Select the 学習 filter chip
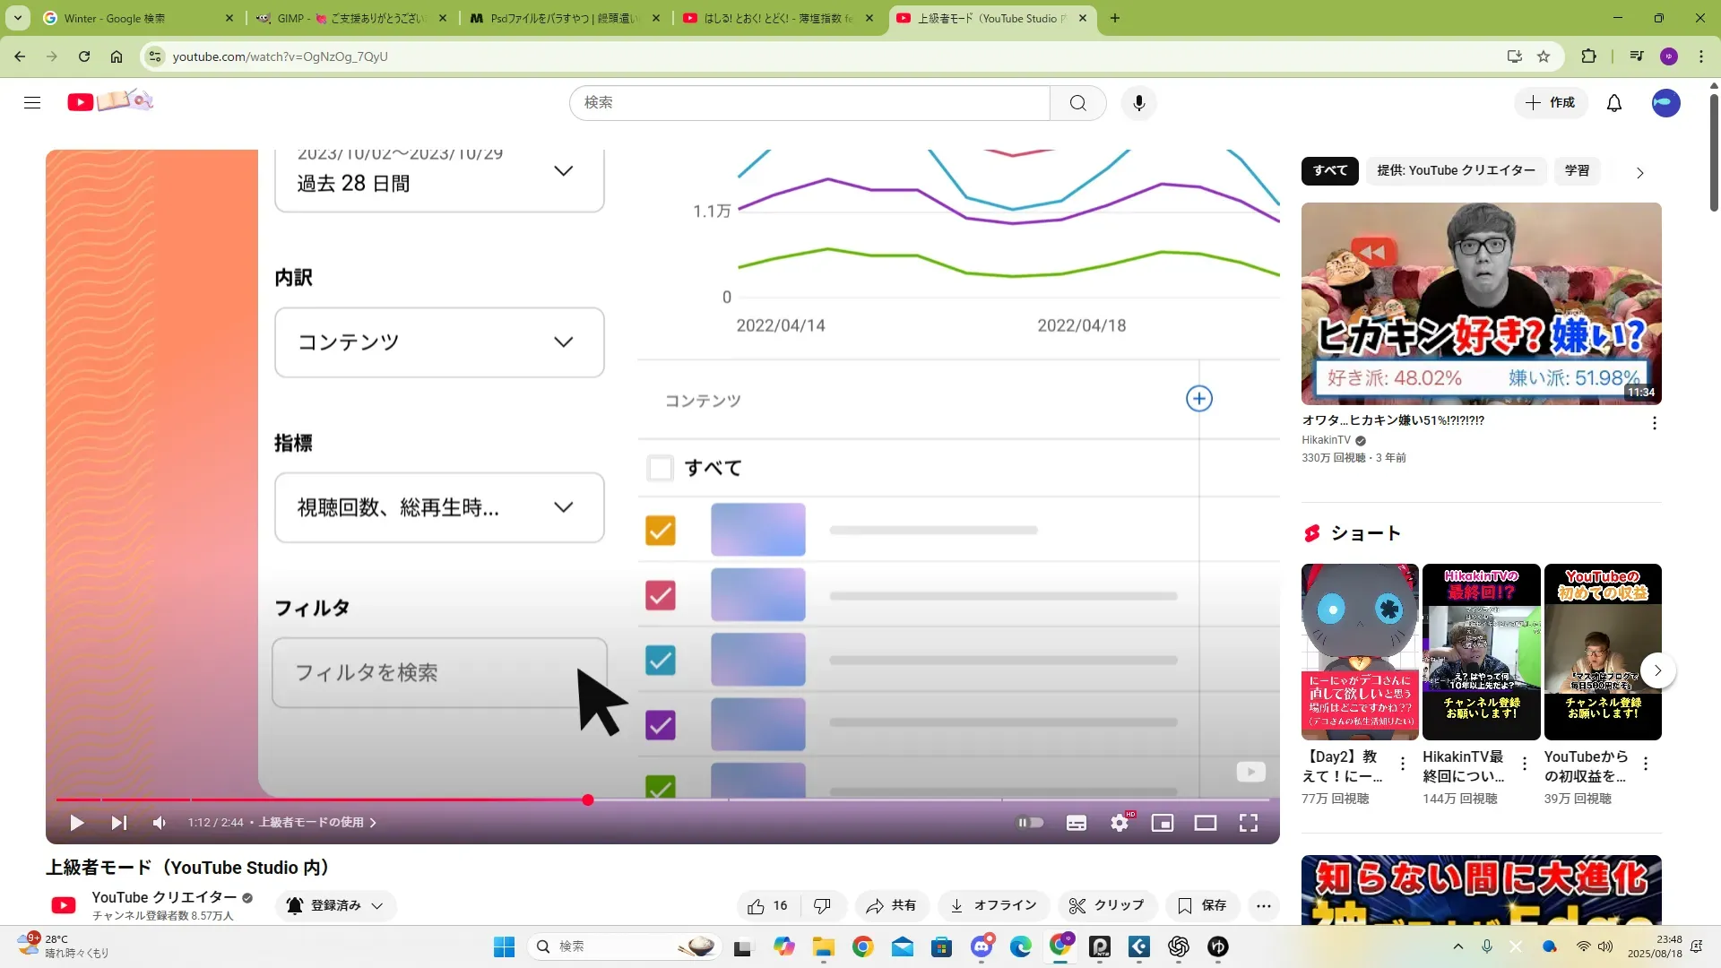The width and height of the screenshot is (1721, 968). pyautogui.click(x=1577, y=171)
